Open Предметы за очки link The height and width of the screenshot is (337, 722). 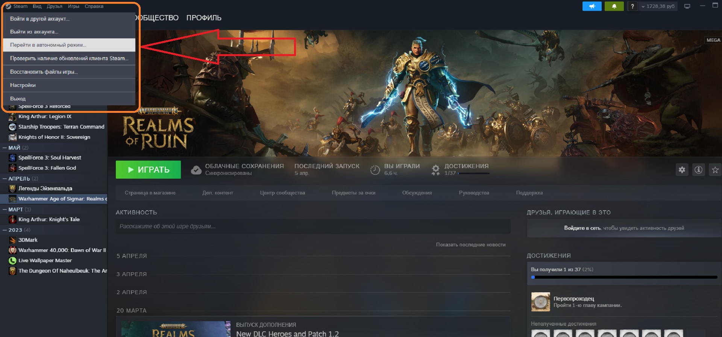tap(353, 193)
